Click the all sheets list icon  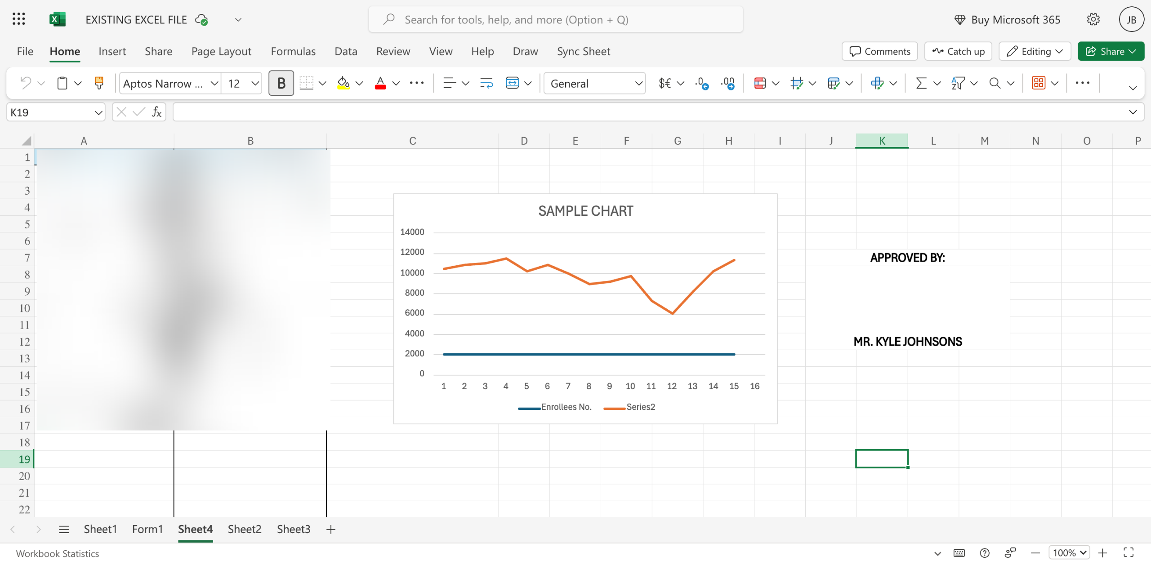tap(64, 529)
